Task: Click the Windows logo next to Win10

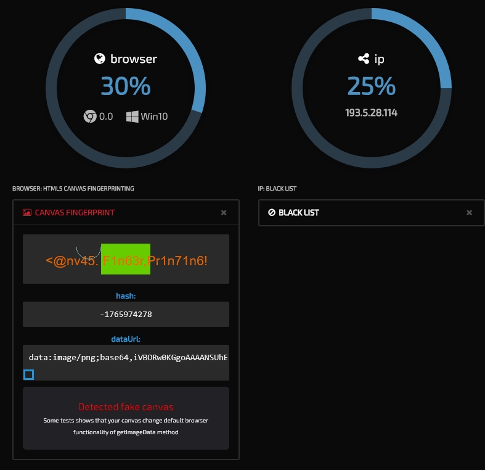Action: (132, 116)
